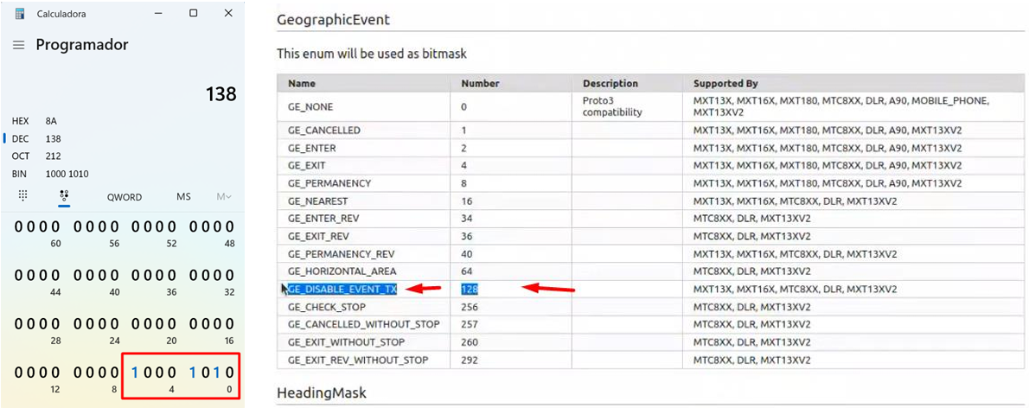Screen dimensions: 1029x408
Task: Select the bit toggling keypad icon
Action: (64, 196)
